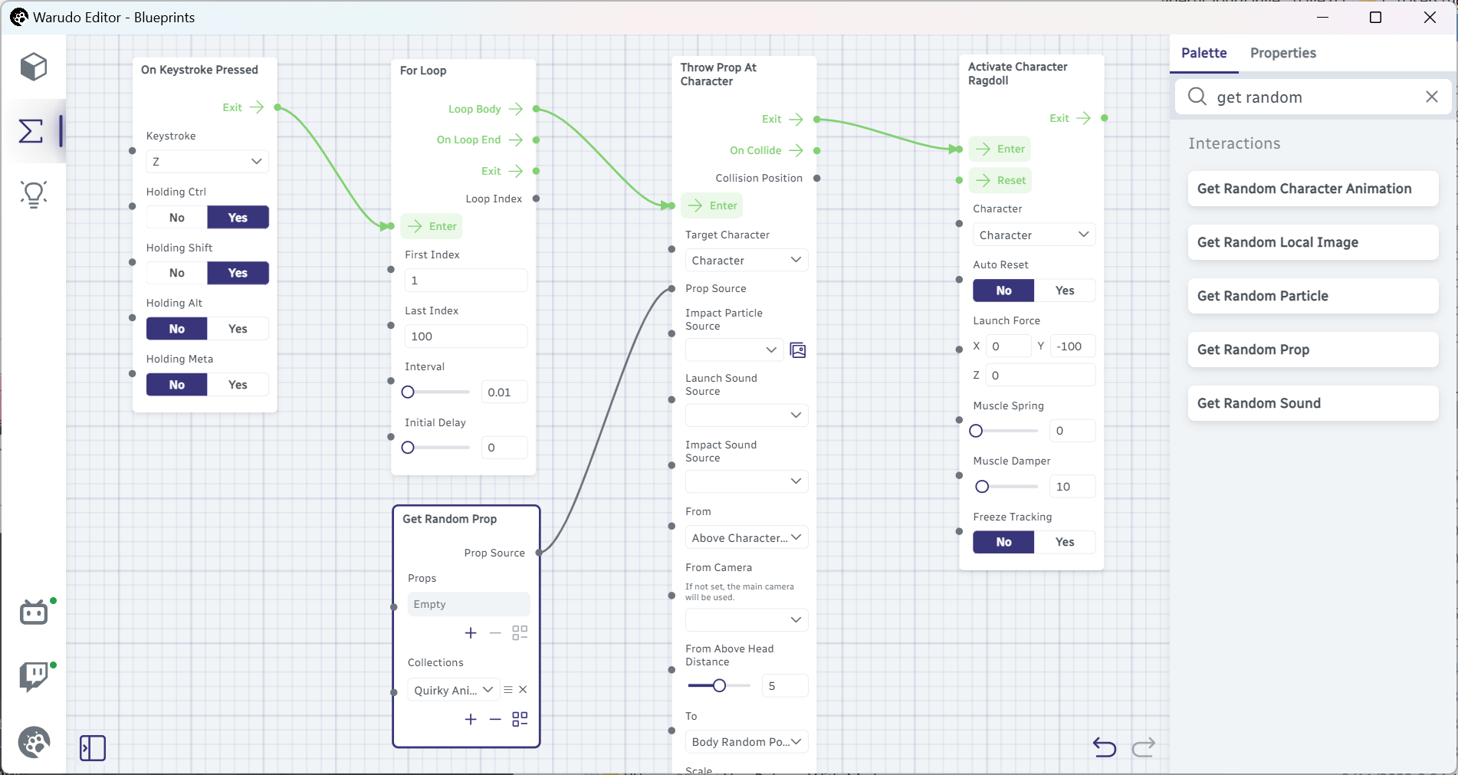Select Get Random Prop palette entry
This screenshot has width=1458, height=775.
point(1313,350)
